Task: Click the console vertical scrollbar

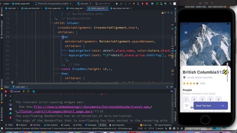Action: click(172, 104)
